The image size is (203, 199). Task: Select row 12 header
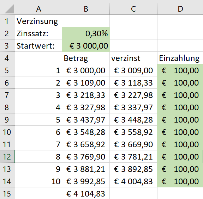[7, 156]
